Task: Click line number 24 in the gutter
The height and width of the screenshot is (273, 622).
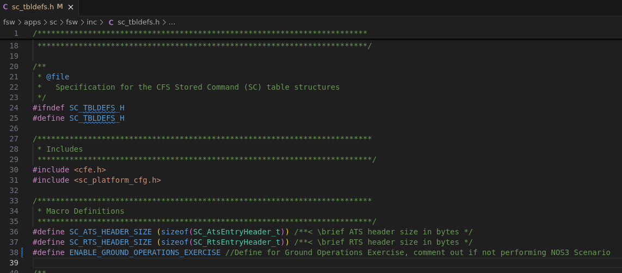Action: pos(14,108)
